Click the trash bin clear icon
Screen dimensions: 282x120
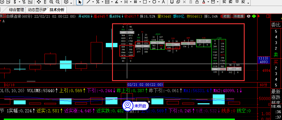point(191,2)
